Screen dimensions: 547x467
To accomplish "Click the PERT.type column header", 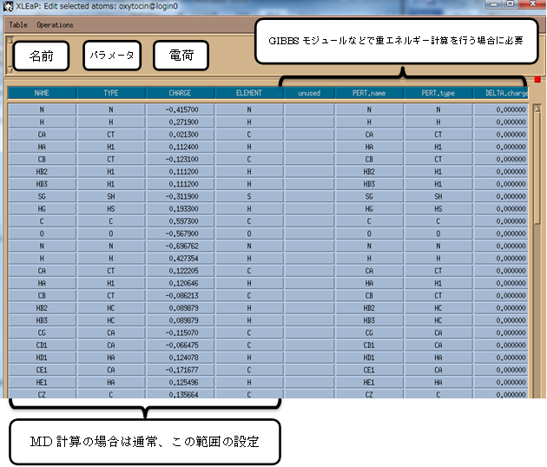I will [438, 92].
